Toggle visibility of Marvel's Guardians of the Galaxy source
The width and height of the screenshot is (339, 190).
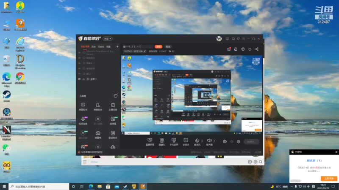[79, 52]
